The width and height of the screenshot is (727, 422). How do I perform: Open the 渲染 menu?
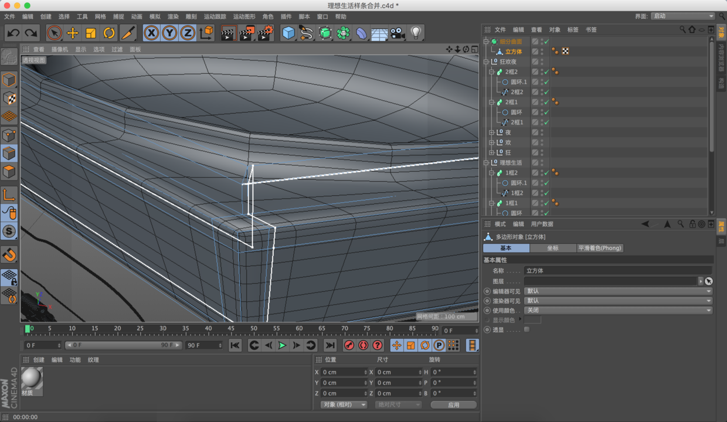[173, 16]
